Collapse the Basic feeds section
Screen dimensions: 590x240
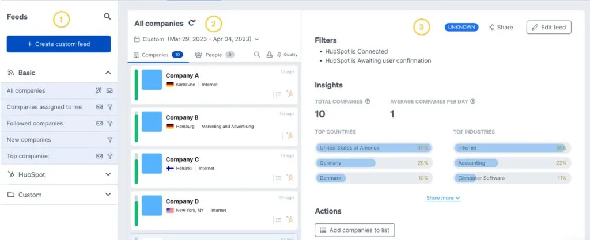pos(108,73)
